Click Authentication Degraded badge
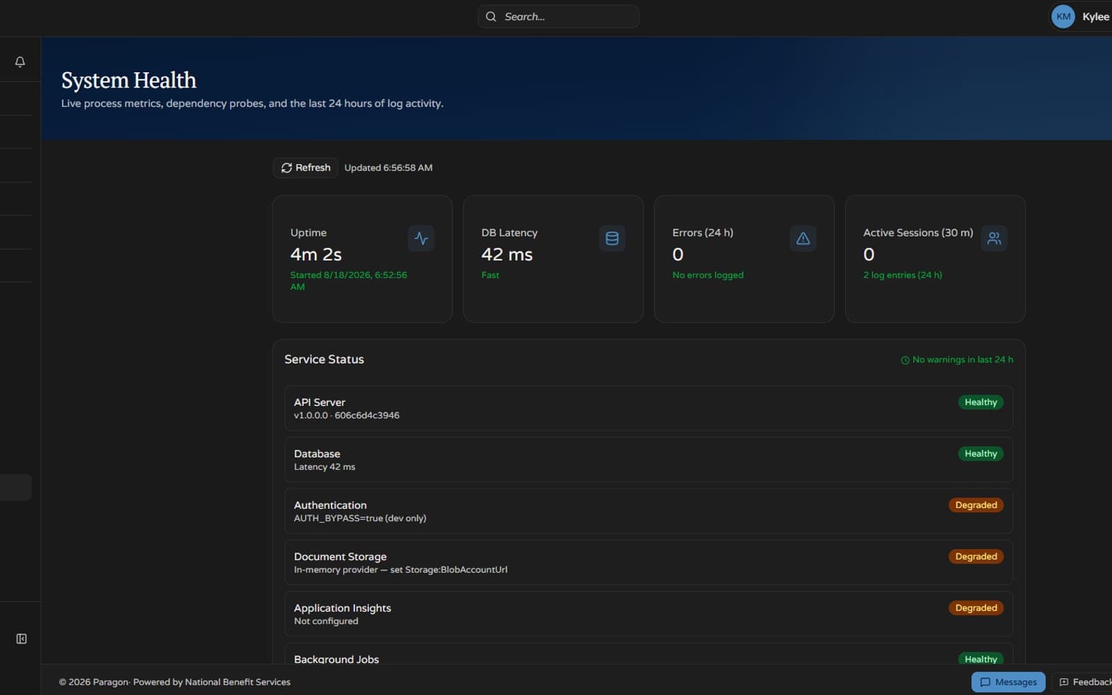Screen dimensions: 1112x695 point(976,505)
